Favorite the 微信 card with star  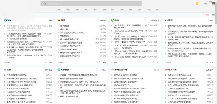coord(153,62)
